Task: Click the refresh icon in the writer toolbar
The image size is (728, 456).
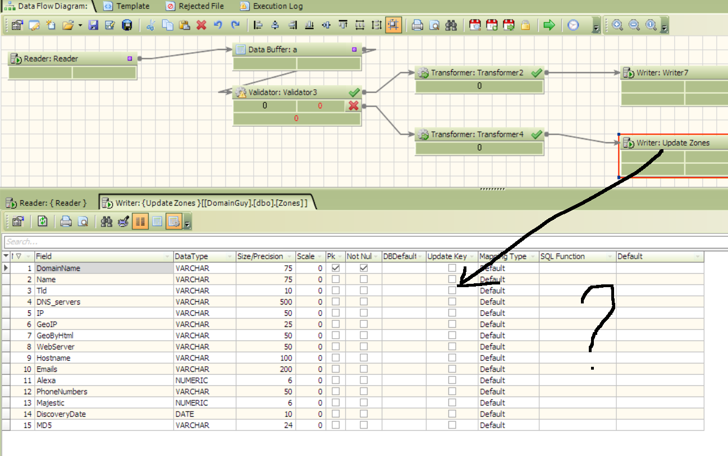Action: tap(43, 222)
